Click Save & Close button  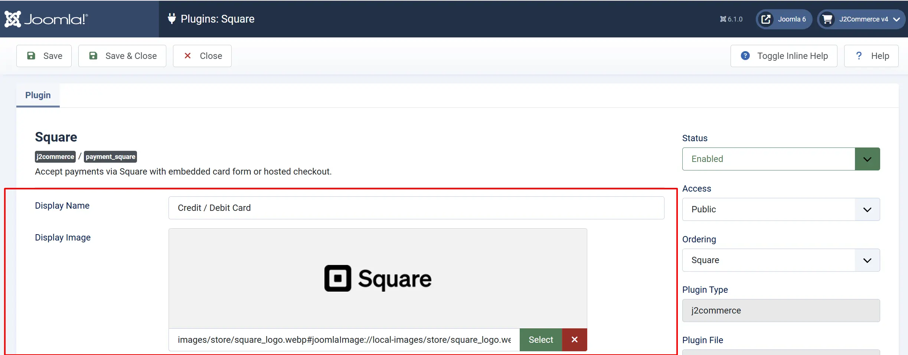click(122, 56)
